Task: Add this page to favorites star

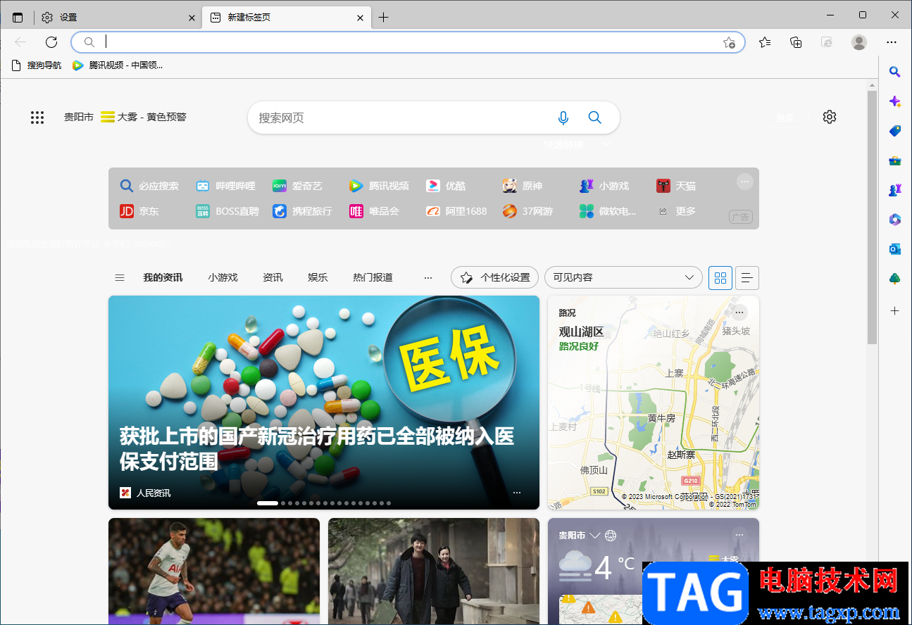Action: [729, 42]
